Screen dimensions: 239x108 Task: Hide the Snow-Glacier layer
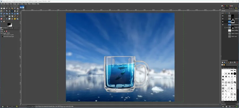tap(223, 24)
